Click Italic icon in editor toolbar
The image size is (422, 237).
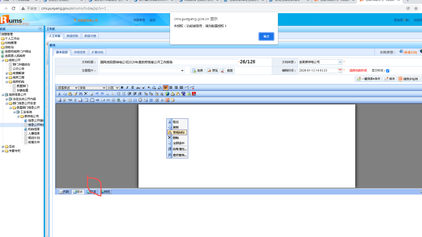[127, 88]
